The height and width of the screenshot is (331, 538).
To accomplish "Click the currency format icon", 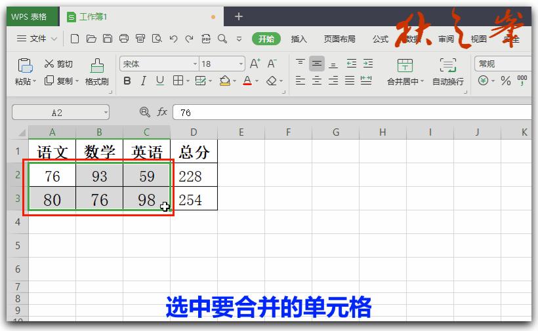I will 483,81.
